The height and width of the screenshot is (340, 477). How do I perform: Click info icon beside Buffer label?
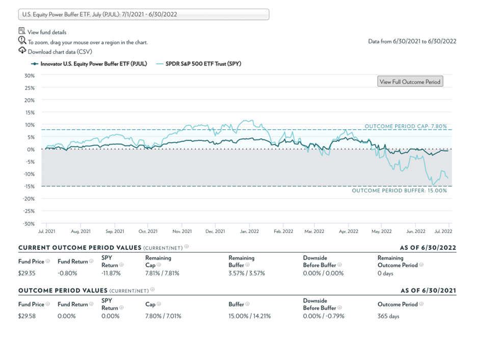(247, 304)
